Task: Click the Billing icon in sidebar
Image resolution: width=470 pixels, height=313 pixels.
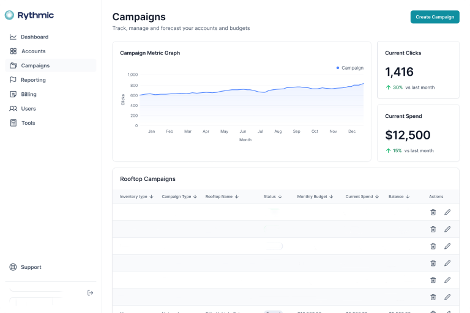Action: [13, 94]
